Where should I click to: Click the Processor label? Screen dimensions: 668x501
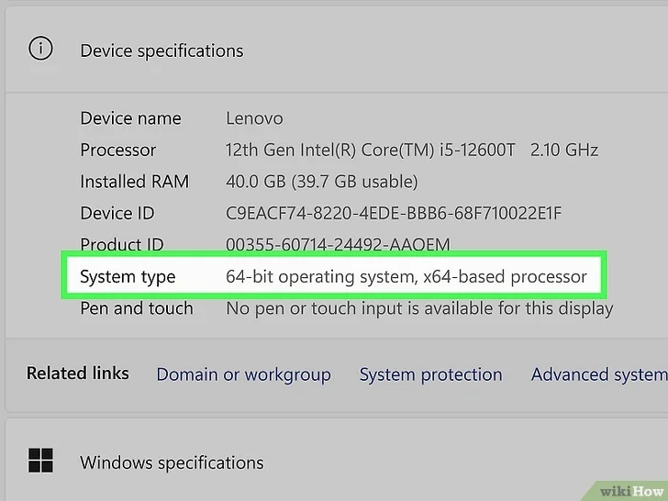(118, 150)
